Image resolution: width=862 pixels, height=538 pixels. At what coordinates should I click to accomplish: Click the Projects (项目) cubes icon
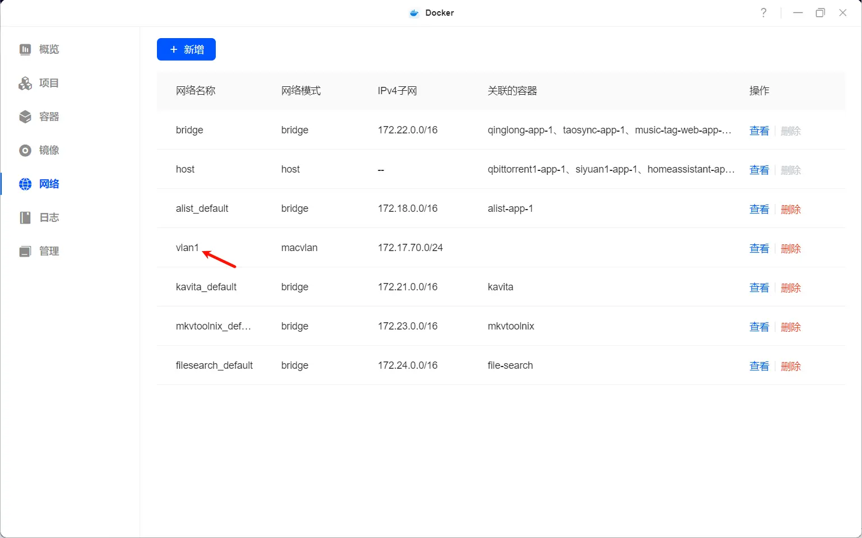click(x=25, y=83)
